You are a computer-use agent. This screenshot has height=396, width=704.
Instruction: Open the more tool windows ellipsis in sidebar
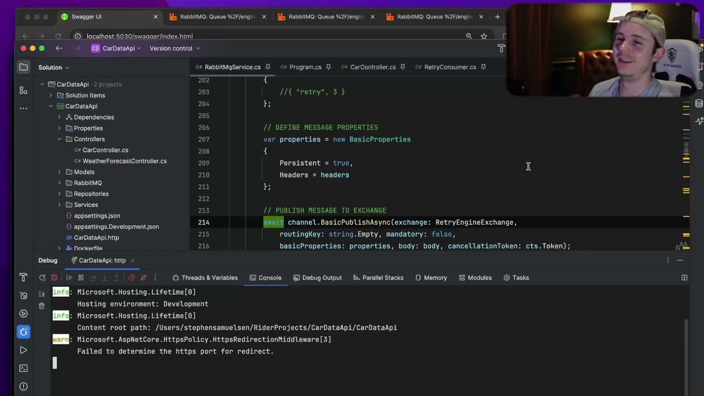click(x=23, y=108)
